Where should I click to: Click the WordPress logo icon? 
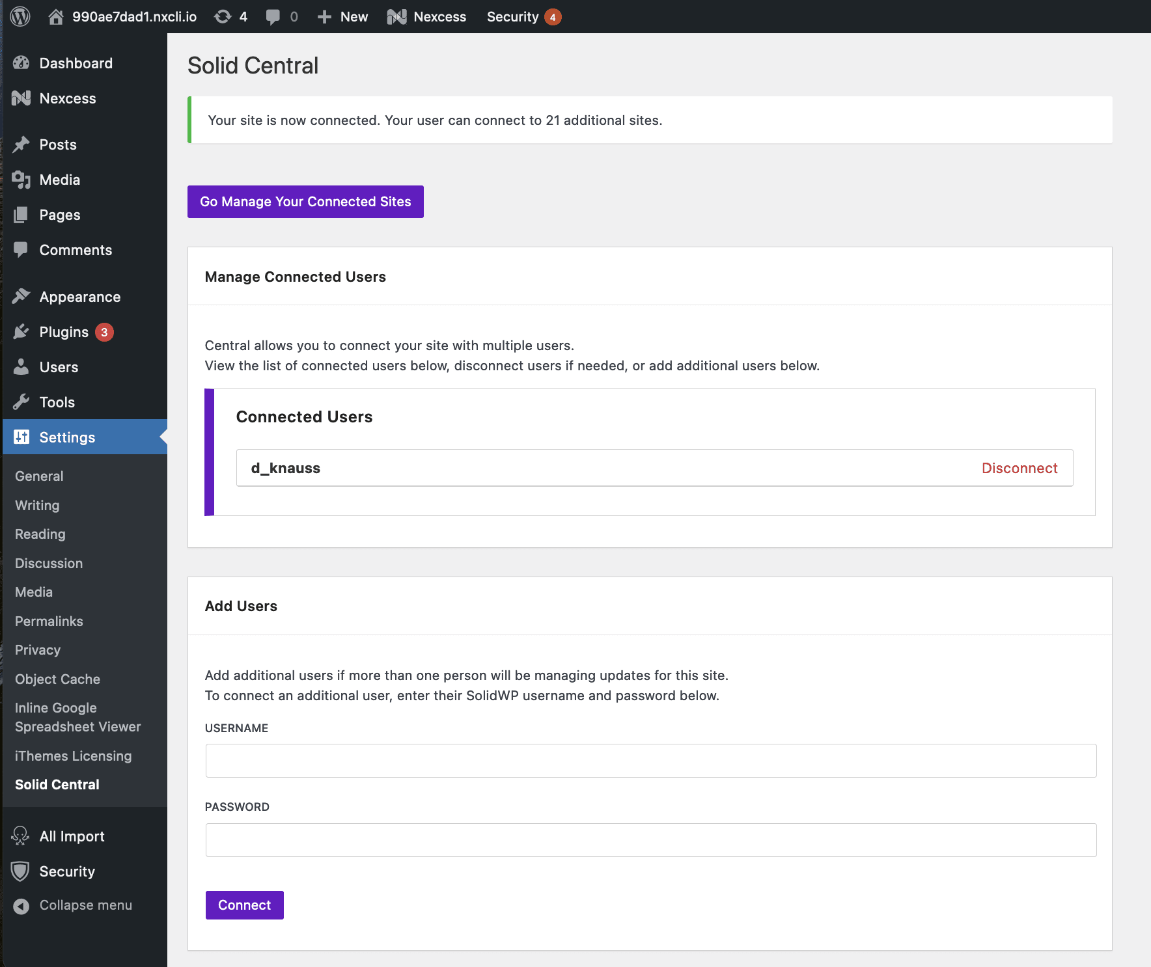20,16
